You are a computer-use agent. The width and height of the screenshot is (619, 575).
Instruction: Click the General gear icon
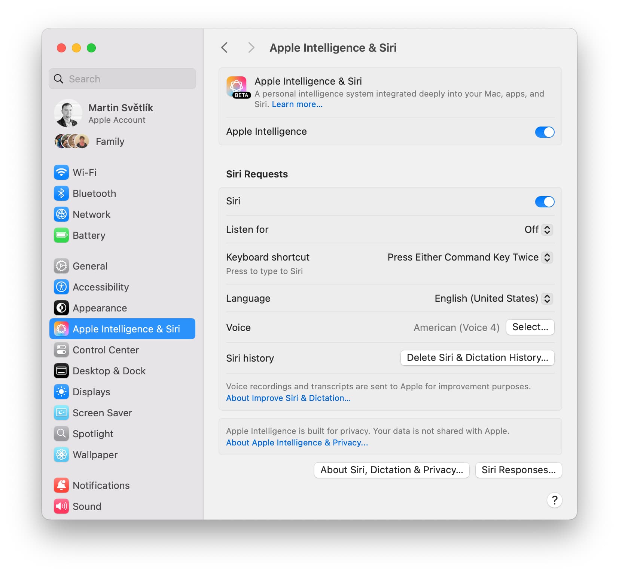point(61,266)
